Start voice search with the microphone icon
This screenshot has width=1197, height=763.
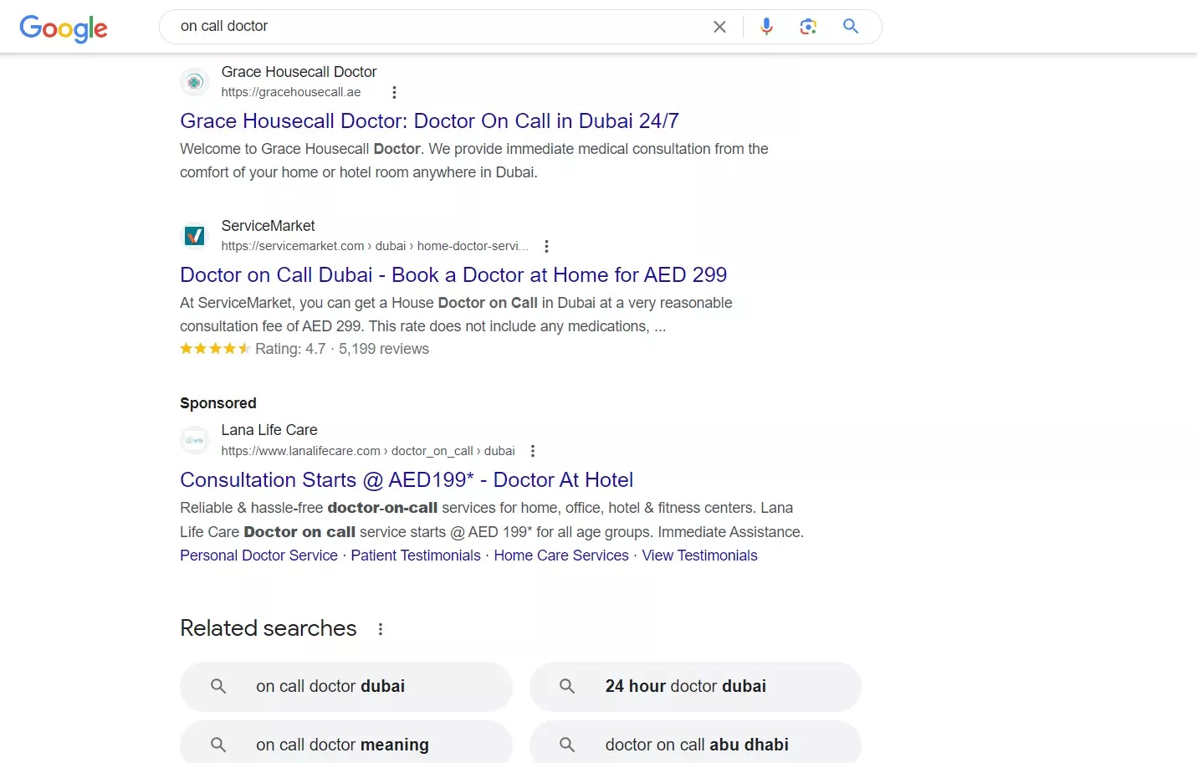pos(766,27)
